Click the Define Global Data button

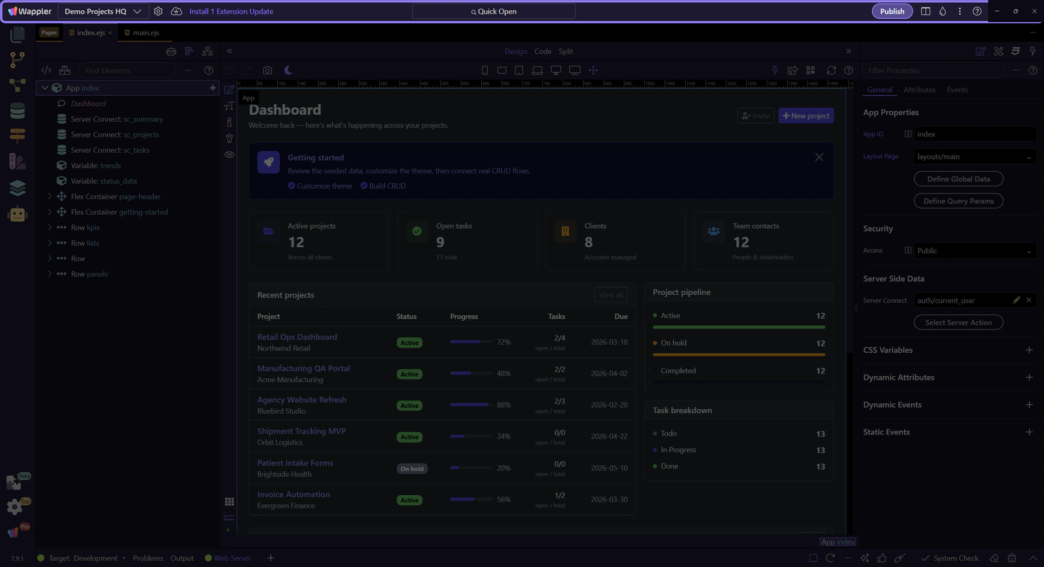[x=958, y=179]
